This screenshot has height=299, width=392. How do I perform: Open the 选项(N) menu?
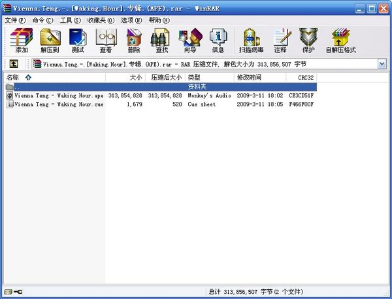click(x=131, y=20)
